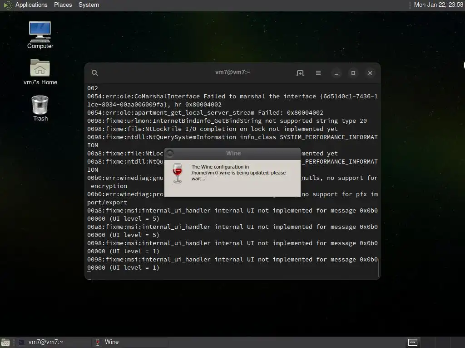Open a new terminal tab icon

point(300,73)
